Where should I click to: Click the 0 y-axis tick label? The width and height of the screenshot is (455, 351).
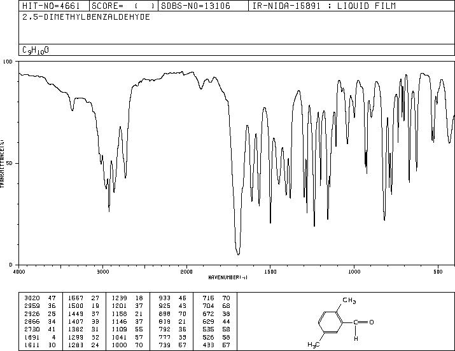pos(11,265)
